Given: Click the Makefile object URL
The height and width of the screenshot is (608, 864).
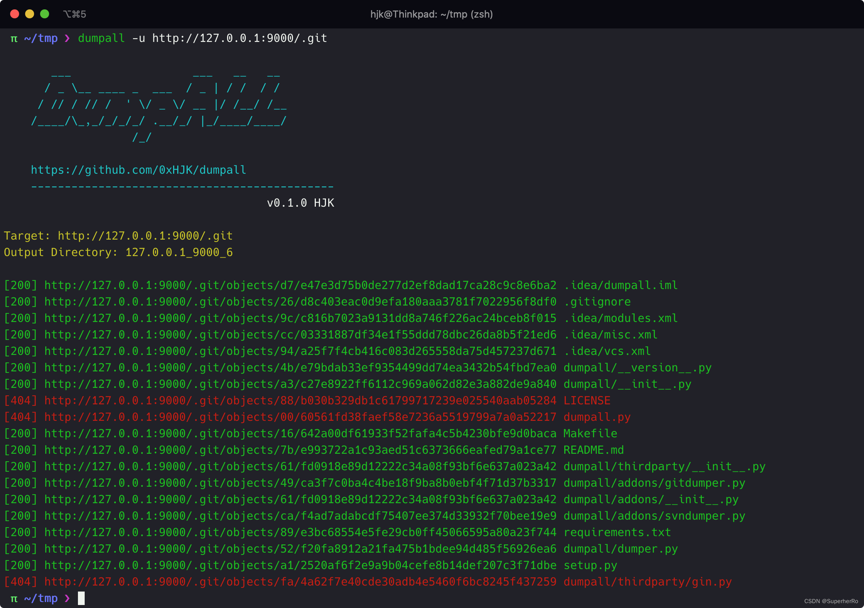Looking at the screenshot, I should tap(300, 434).
